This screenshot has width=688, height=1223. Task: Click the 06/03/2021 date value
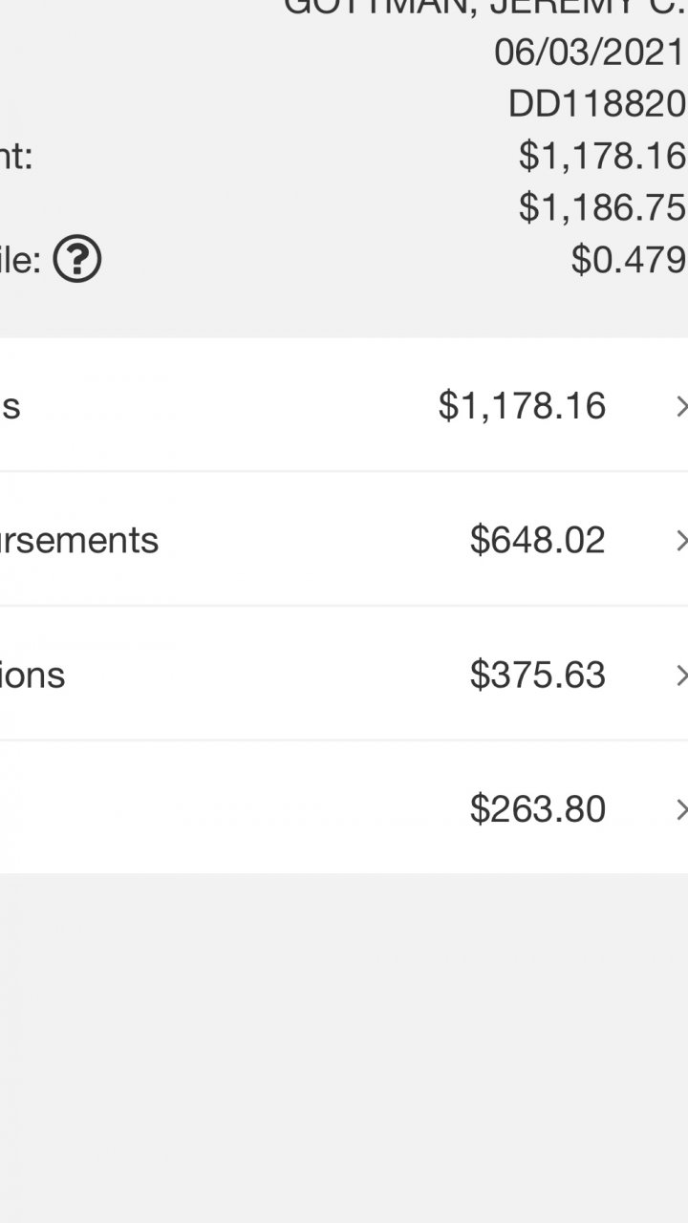[590, 54]
